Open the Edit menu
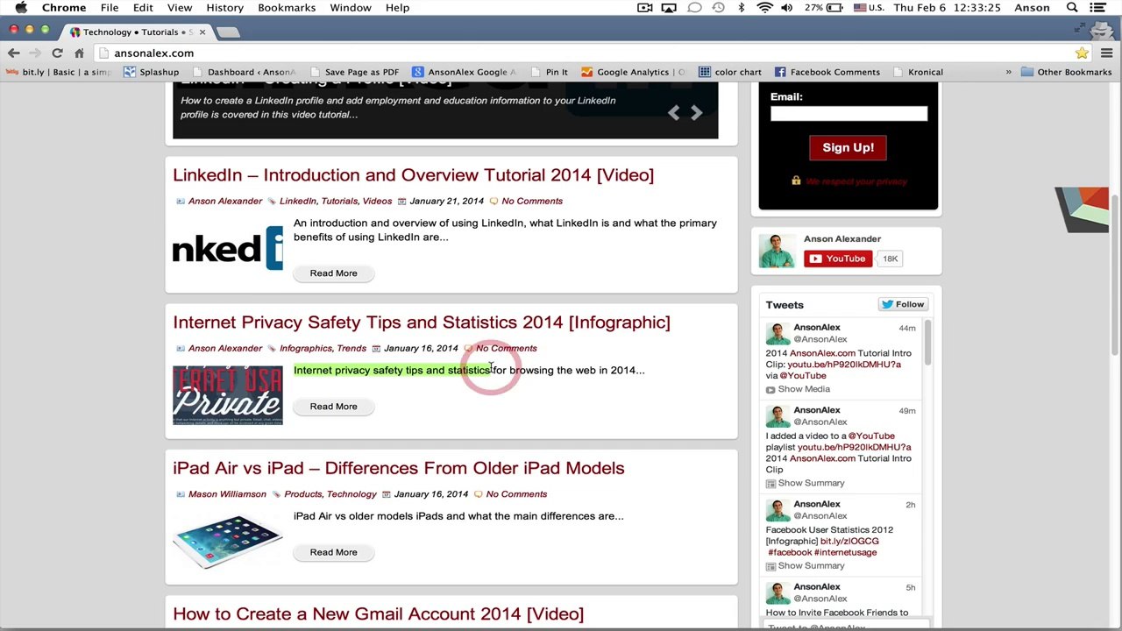This screenshot has width=1122, height=631. click(143, 8)
